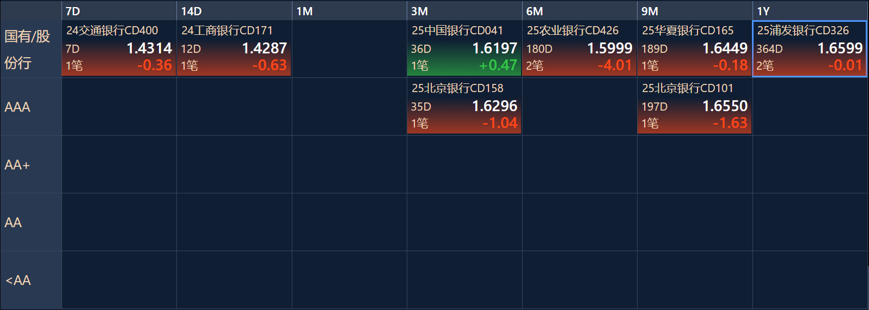Click the 197D remaining term label
869x310 pixels.
[x=654, y=107]
